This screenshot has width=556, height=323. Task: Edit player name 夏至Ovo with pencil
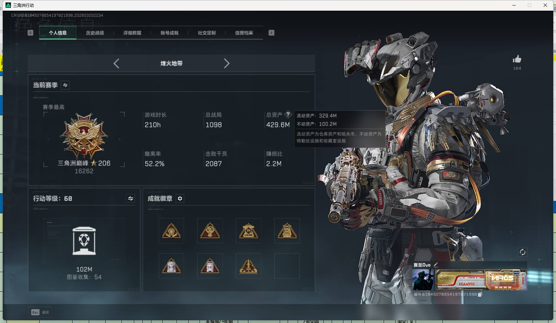click(x=436, y=265)
